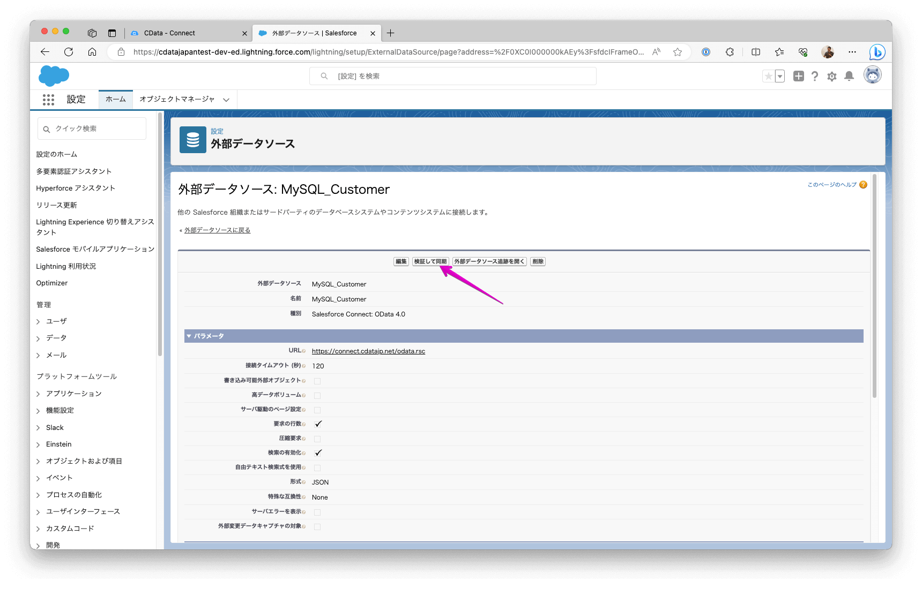Expand メール in setup tree
Screen dimensions: 922x589
[38, 356]
